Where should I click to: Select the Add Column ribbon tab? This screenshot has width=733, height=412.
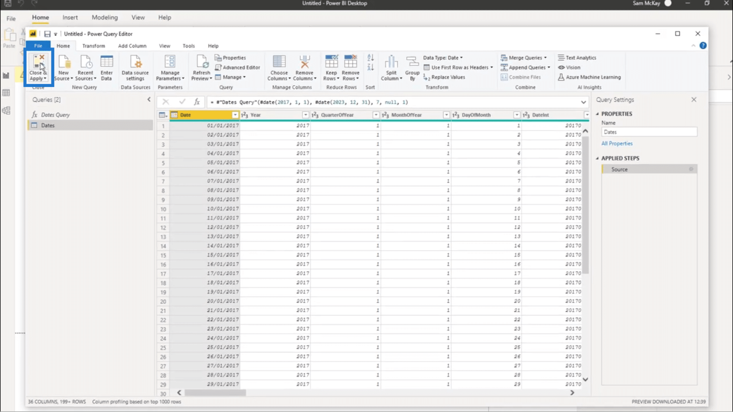(132, 45)
